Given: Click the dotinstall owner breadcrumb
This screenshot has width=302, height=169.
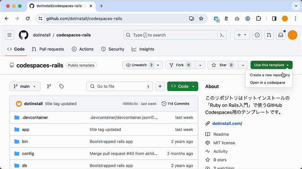Looking at the screenshot, I should click(42, 35).
